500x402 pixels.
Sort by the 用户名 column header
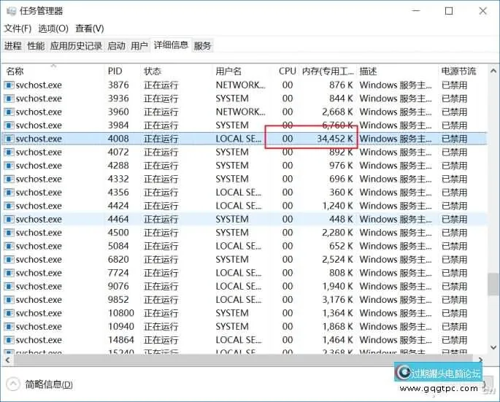pos(241,71)
